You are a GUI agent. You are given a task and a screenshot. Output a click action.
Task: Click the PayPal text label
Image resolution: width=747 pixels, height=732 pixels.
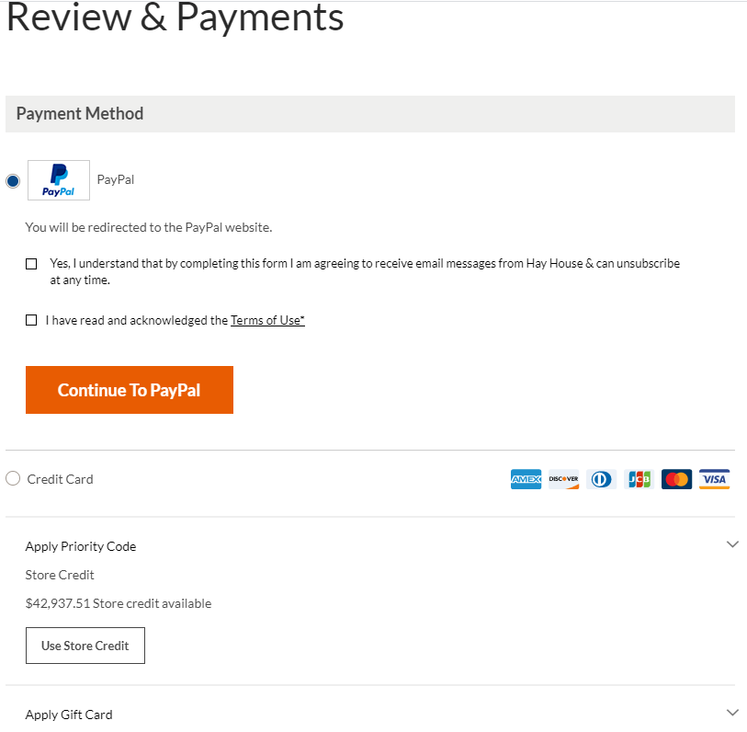pos(116,179)
